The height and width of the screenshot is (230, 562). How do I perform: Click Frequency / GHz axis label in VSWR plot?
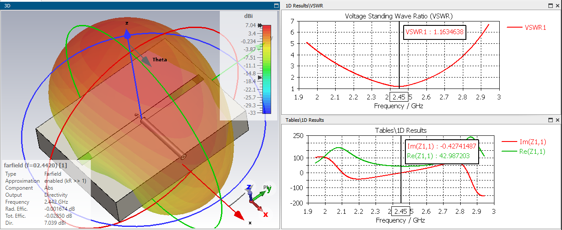tap(399, 106)
